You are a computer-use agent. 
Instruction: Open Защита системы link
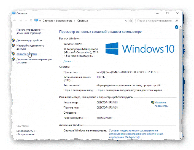click(27, 54)
